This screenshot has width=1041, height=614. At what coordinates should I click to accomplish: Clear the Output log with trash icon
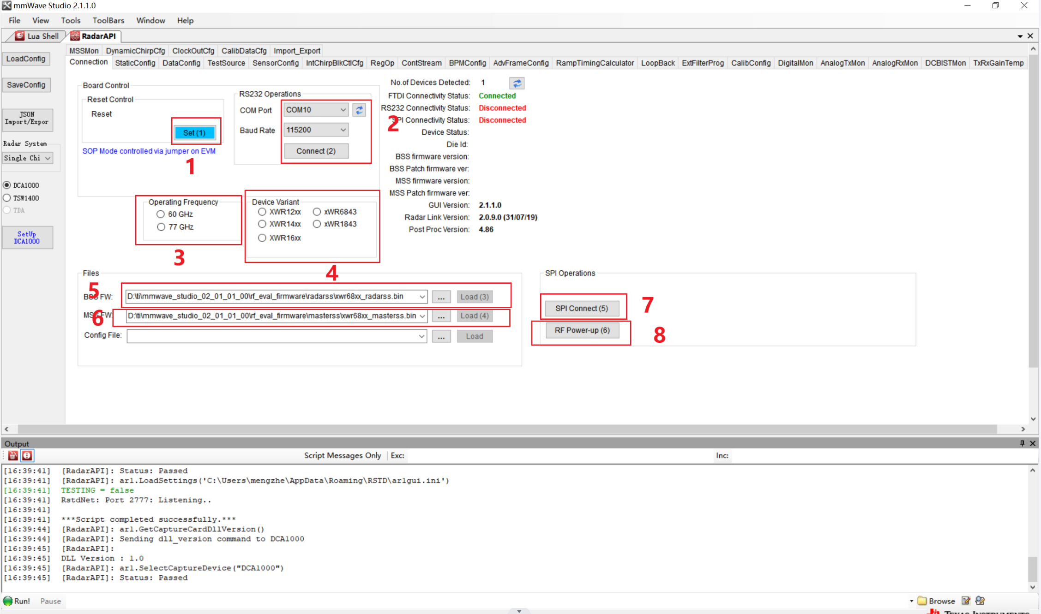13,456
